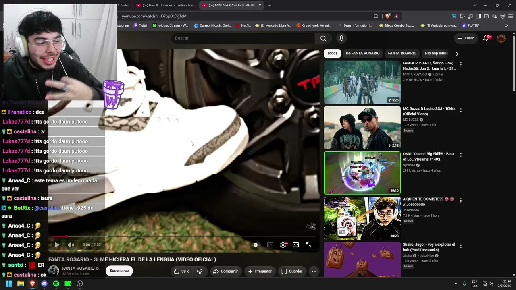This screenshot has height=290, width=516.
Task: Open the Preguntar AI button
Action: click(260, 271)
